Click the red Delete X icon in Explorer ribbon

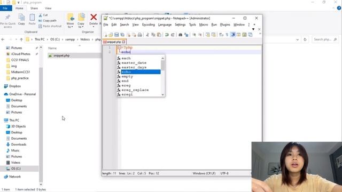pyautogui.click(x=94, y=17)
